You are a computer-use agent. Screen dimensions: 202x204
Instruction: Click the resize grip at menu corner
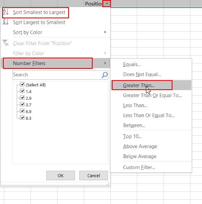108,184
